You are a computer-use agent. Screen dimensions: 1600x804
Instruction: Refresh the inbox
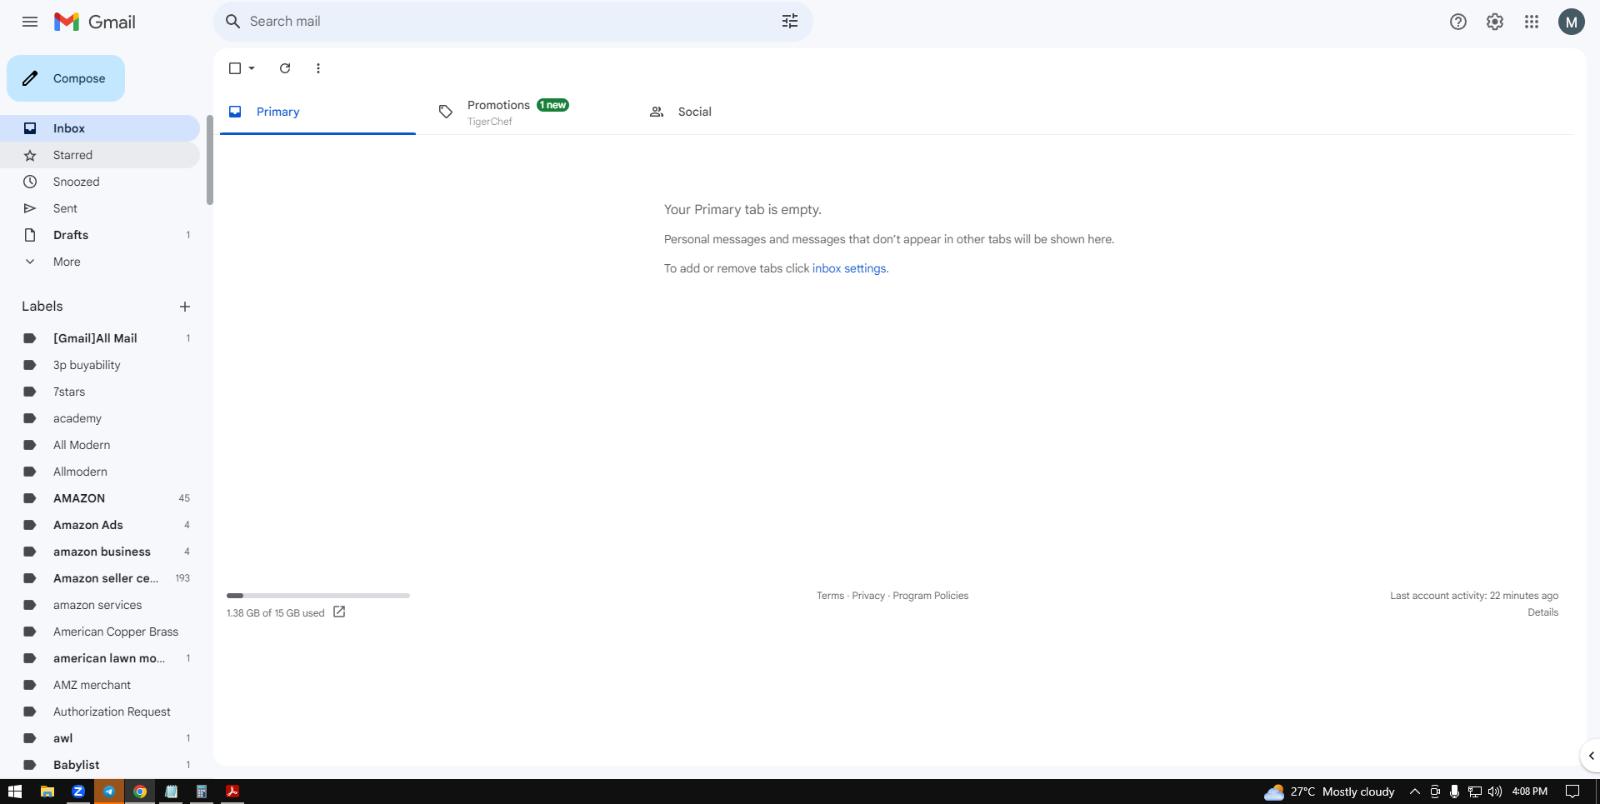[285, 68]
